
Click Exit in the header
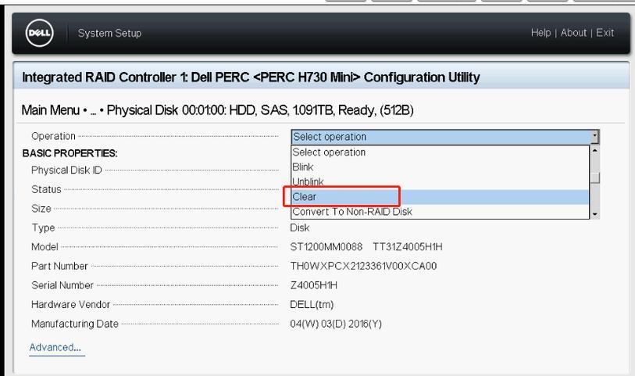(605, 33)
